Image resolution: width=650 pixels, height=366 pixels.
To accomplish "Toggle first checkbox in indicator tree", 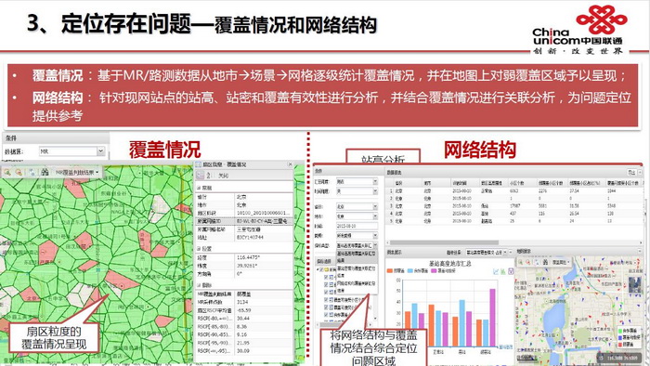I will (321, 269).
